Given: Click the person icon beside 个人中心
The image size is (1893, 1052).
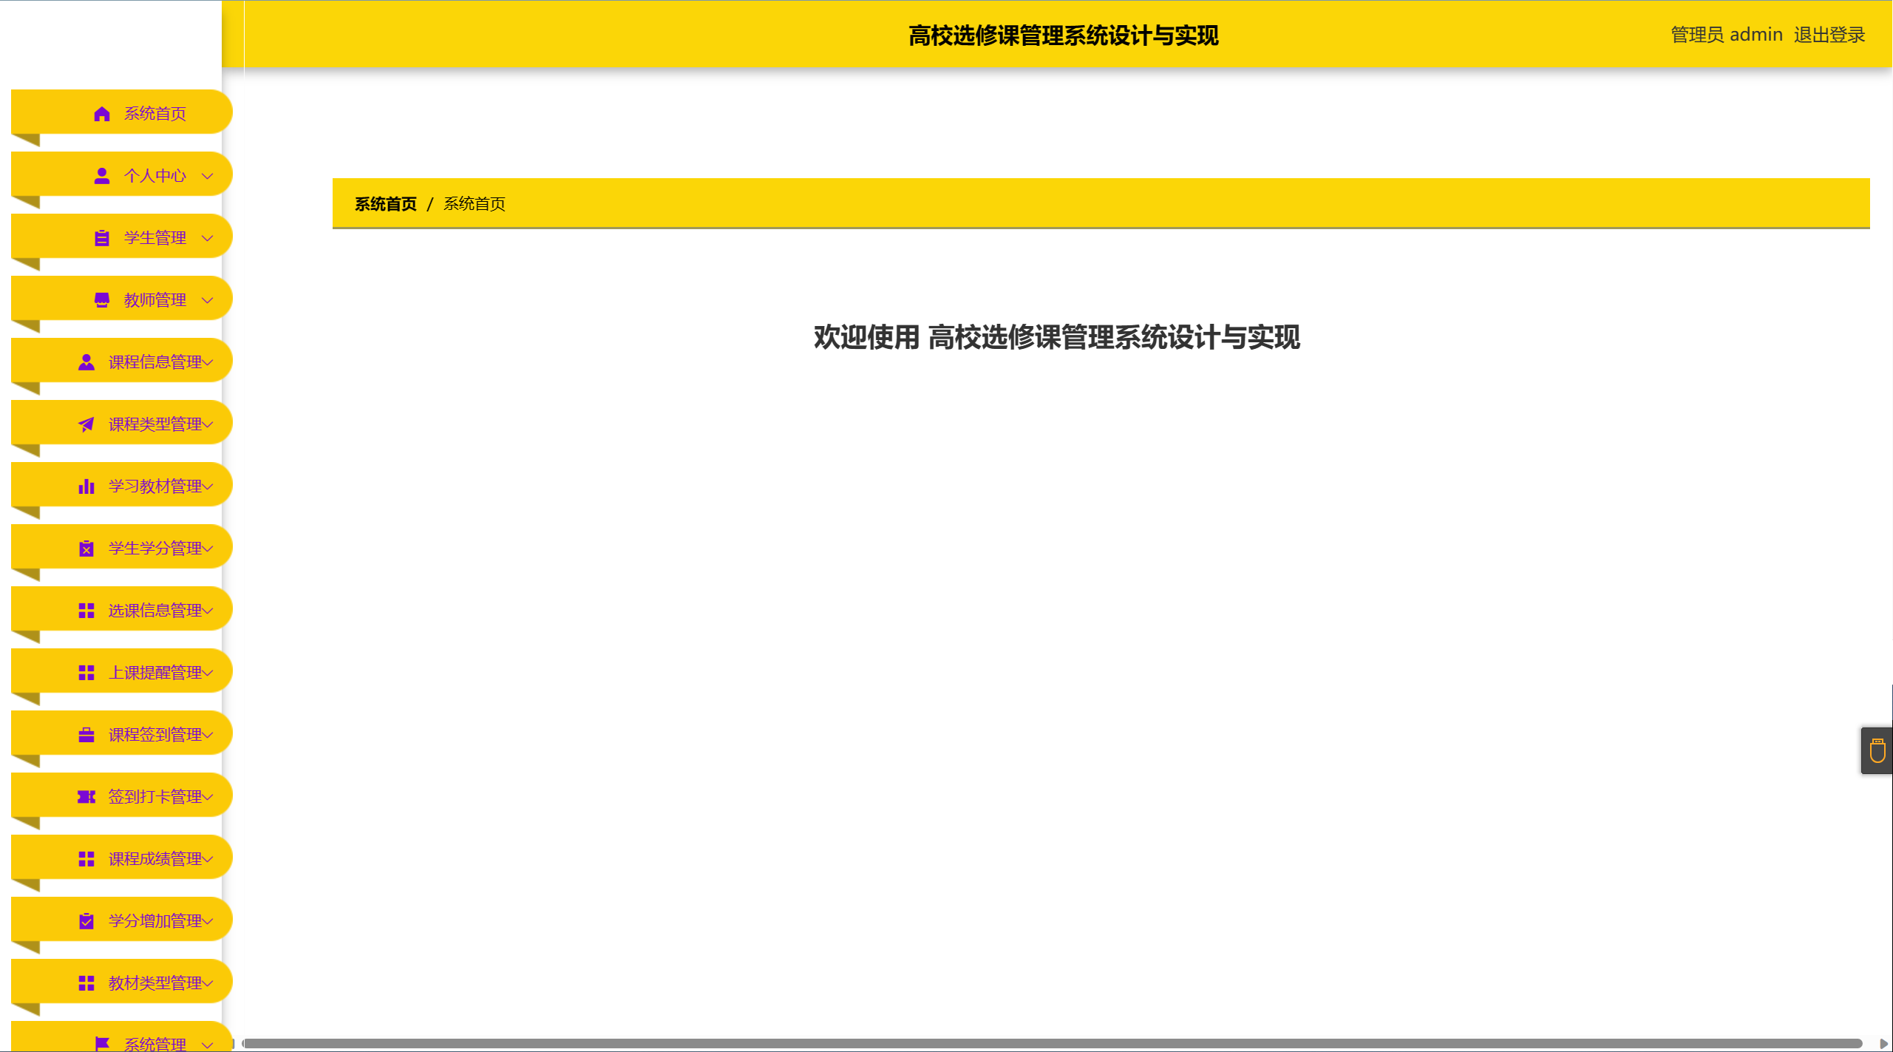Looking at the screenshot, I should (x=102, y=176).
